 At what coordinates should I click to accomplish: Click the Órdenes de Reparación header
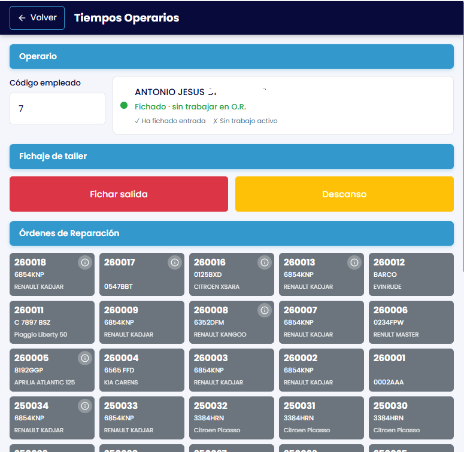click(232, 233)
